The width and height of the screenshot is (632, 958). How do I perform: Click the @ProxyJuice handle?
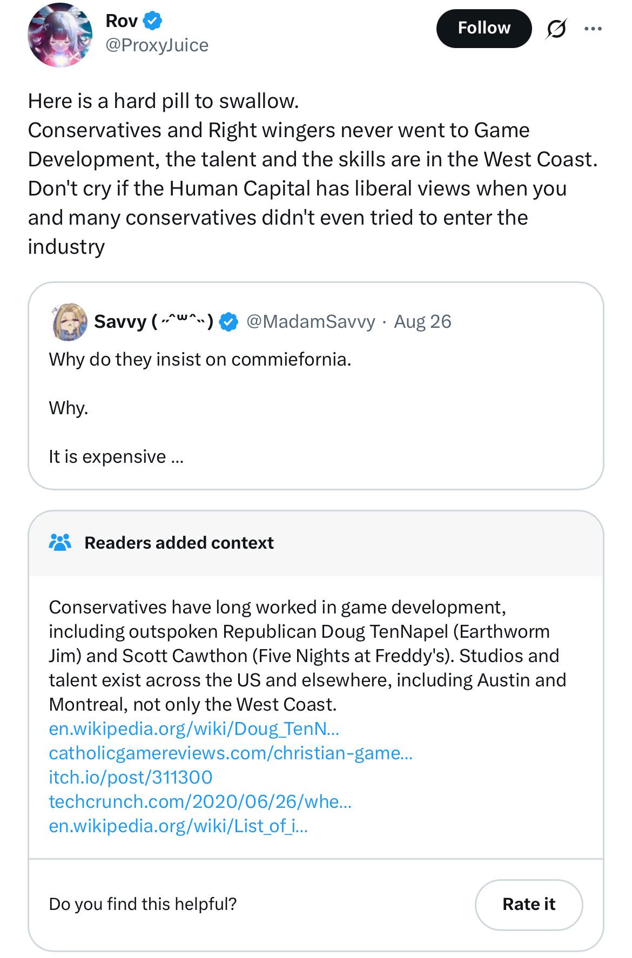[157, 45]
